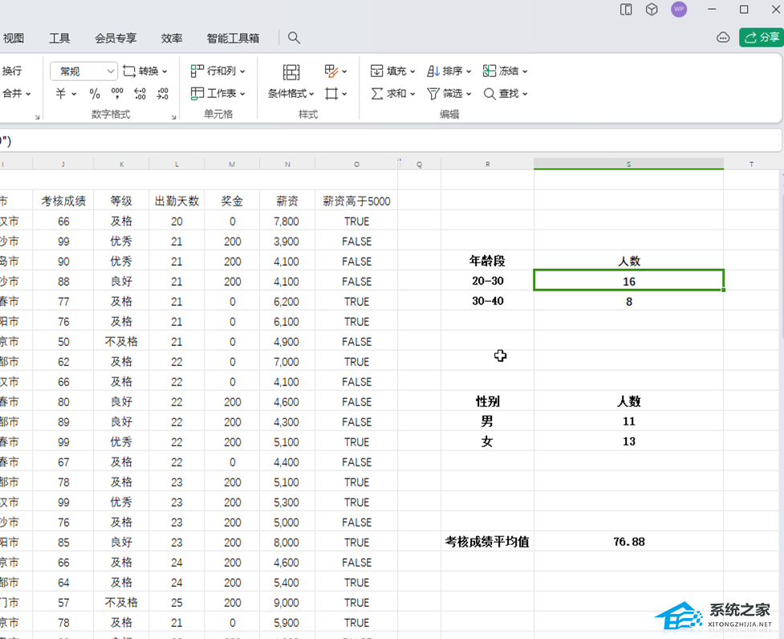The width and height of the screenshot is (784, 639).
Task: Open 填充 fill dropdown
Action: [393, 71]
